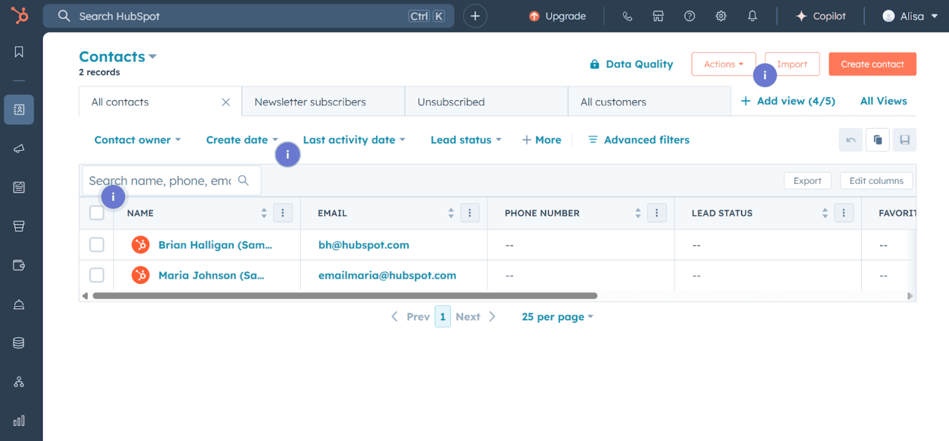The height and width of the screenshot is (441, 949).
Task: Open the Notifications bell icon
Action: (752, 16)
